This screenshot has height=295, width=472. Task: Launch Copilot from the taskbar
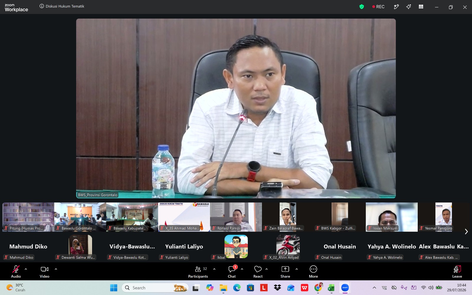(210, 288)
